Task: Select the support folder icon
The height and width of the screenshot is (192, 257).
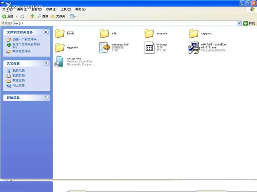Action: (x=194, y=34)
